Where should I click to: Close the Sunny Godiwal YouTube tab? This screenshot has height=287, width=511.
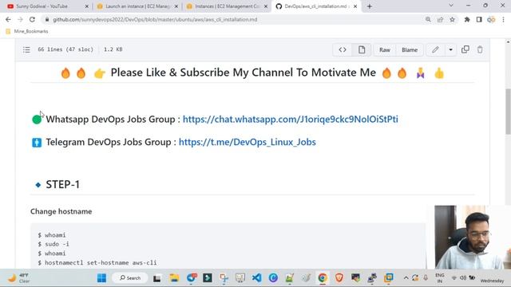pyautogui.click(x=87, y=6)
